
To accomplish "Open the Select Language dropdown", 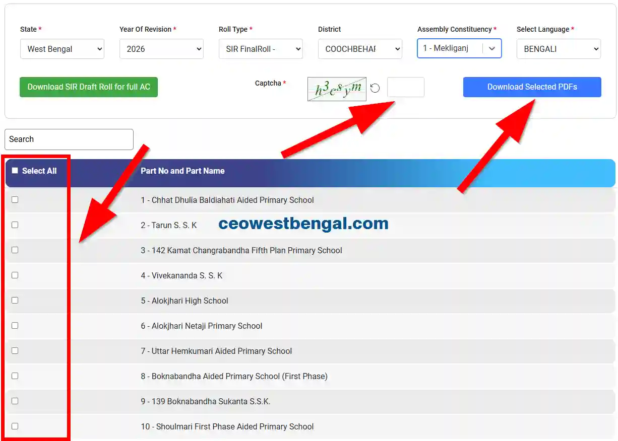I will click(559, 49).
